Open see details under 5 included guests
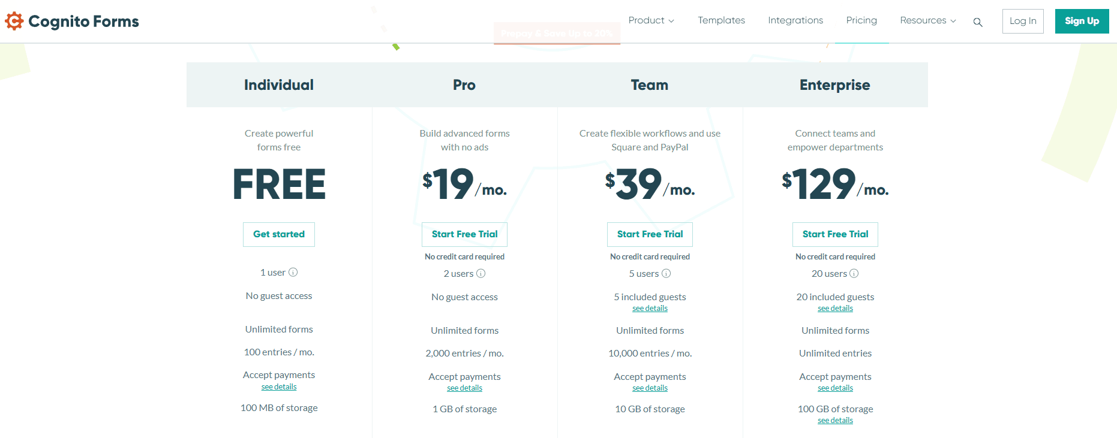 pos(650,309)
